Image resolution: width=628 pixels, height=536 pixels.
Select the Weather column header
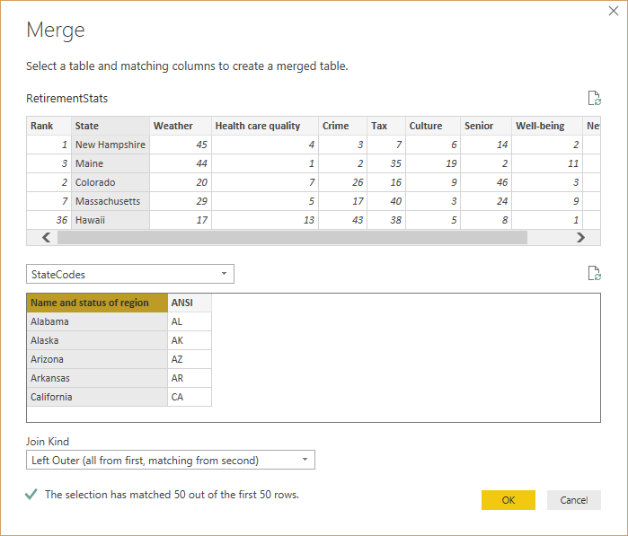coord(181,126)
